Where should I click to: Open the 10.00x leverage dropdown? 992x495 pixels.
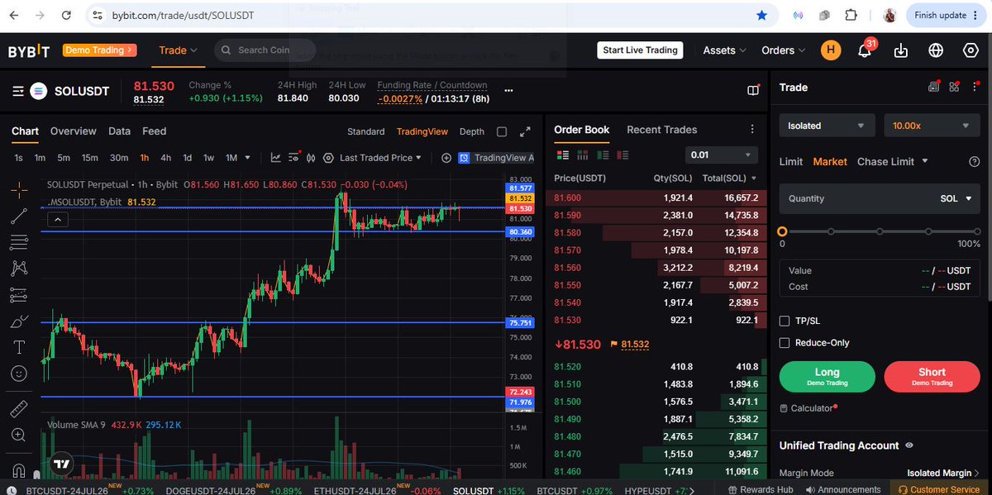coord(932,126)
